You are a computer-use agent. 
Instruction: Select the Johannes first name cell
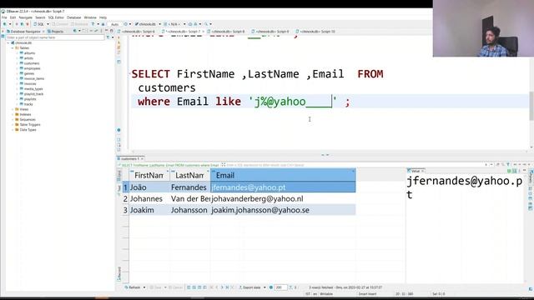pyautogui.click(x=149, y=198)
